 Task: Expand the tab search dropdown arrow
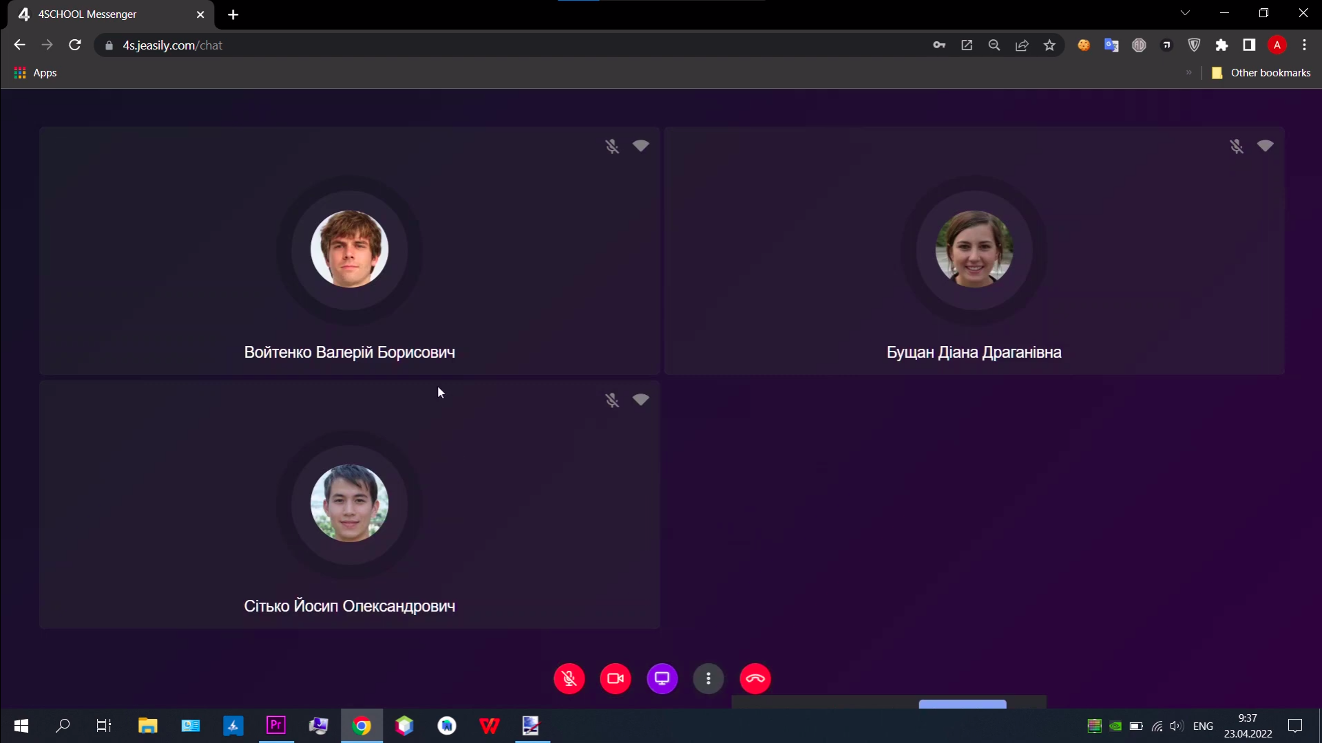[1185, 13]
